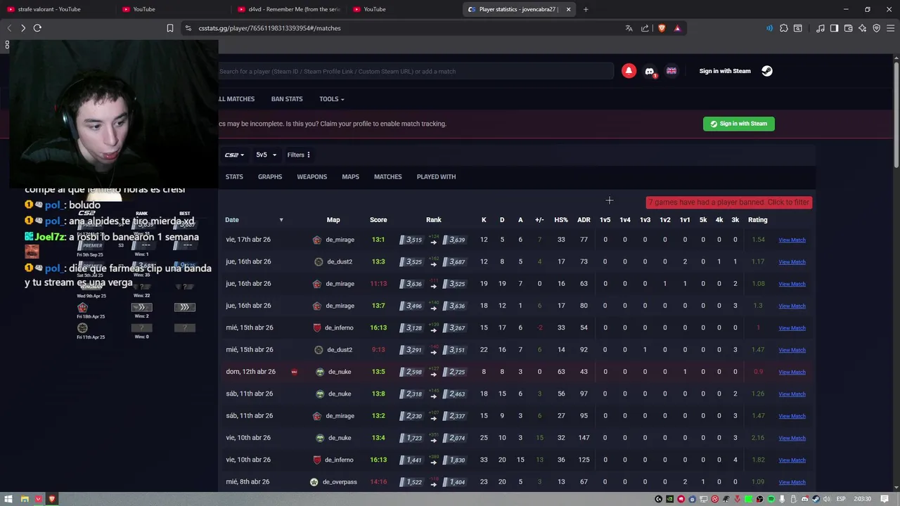Viewport: 900px width, 506px height.
Task: Reload the page with the refresh icon
Action: tap(37, 28)
